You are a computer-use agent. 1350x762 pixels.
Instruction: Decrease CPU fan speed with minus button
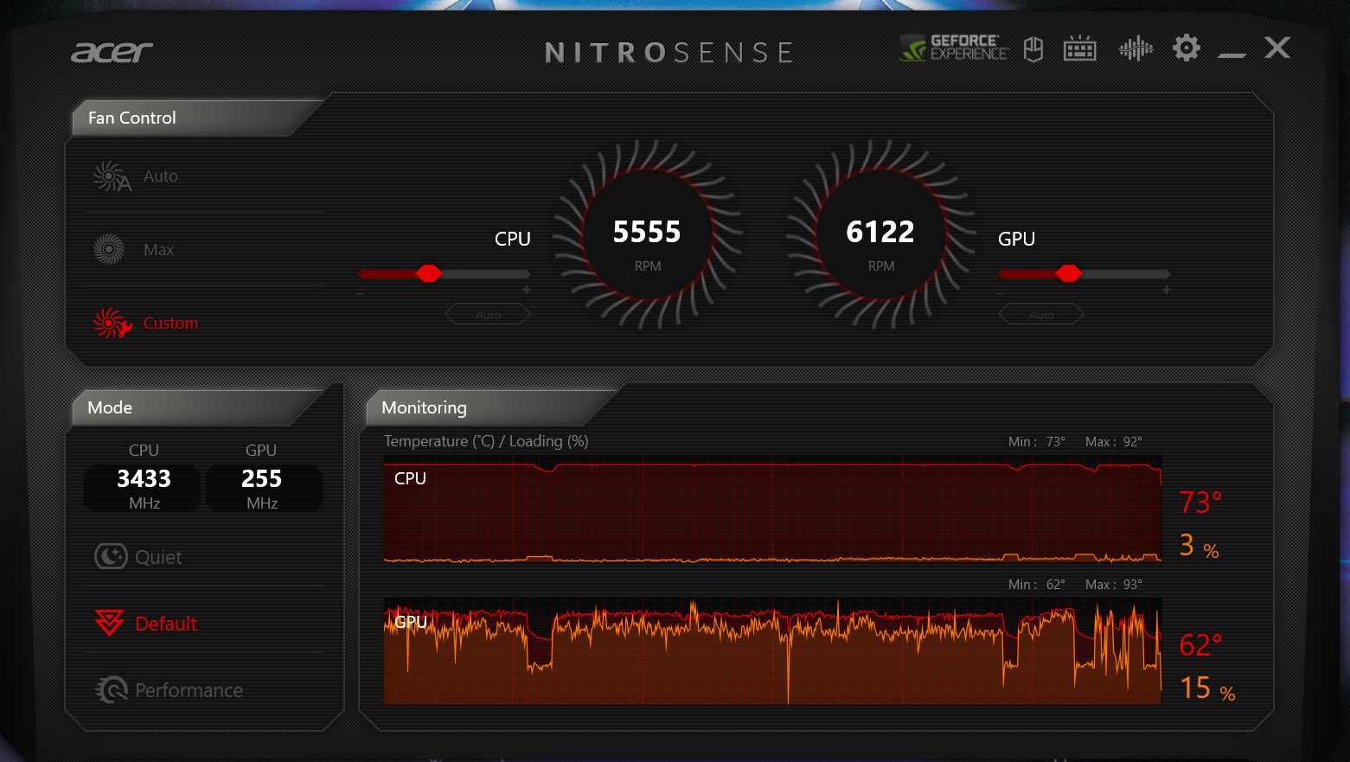pyautogui.click(x=360, y=294)
